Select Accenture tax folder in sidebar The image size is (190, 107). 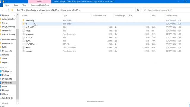(x=8, y=43)
